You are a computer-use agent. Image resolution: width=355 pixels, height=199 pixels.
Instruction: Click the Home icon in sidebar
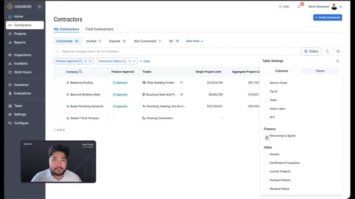pos(10,17)
